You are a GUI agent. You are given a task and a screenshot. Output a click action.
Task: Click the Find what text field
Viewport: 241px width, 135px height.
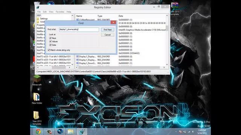tap(79, 29)
